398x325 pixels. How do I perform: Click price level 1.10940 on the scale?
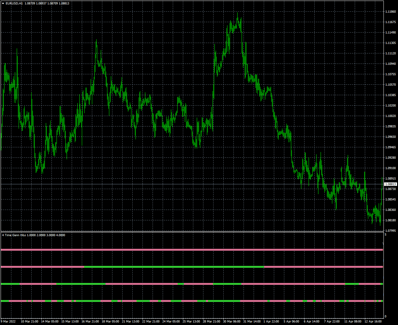pos(390,64)
